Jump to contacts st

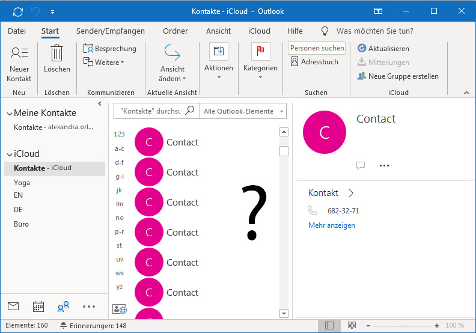(x=120, y=245)
